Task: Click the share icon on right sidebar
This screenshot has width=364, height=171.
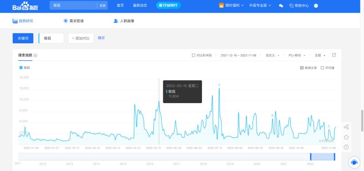Action: (x=346, y=127)
